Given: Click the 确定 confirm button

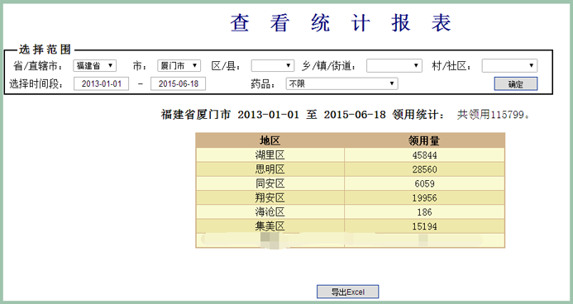Looking at the screenshot, I should coord(516,84).
